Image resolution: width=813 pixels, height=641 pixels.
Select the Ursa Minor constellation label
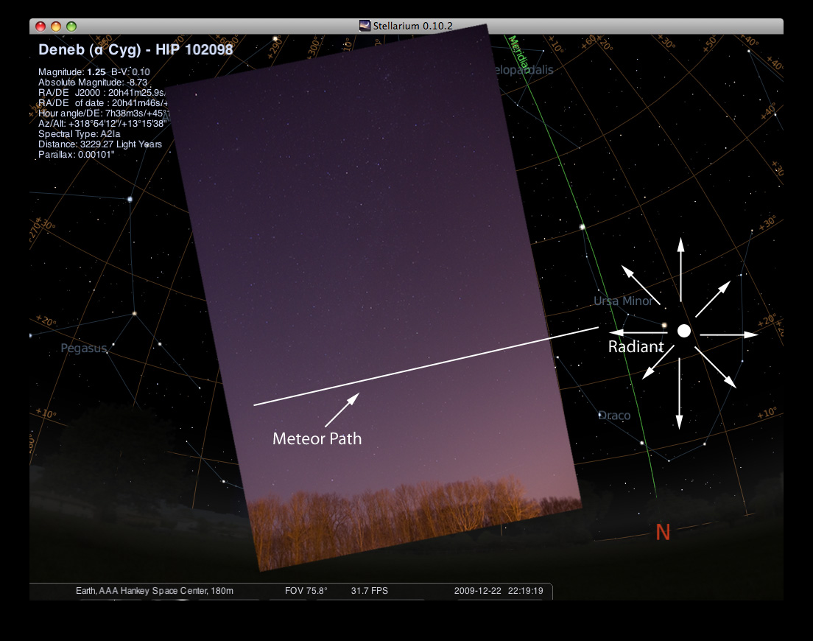(x=623, y=301)
